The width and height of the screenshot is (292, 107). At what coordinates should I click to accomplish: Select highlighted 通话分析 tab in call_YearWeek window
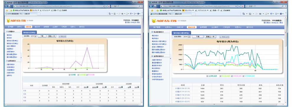(x=192, y=27)
